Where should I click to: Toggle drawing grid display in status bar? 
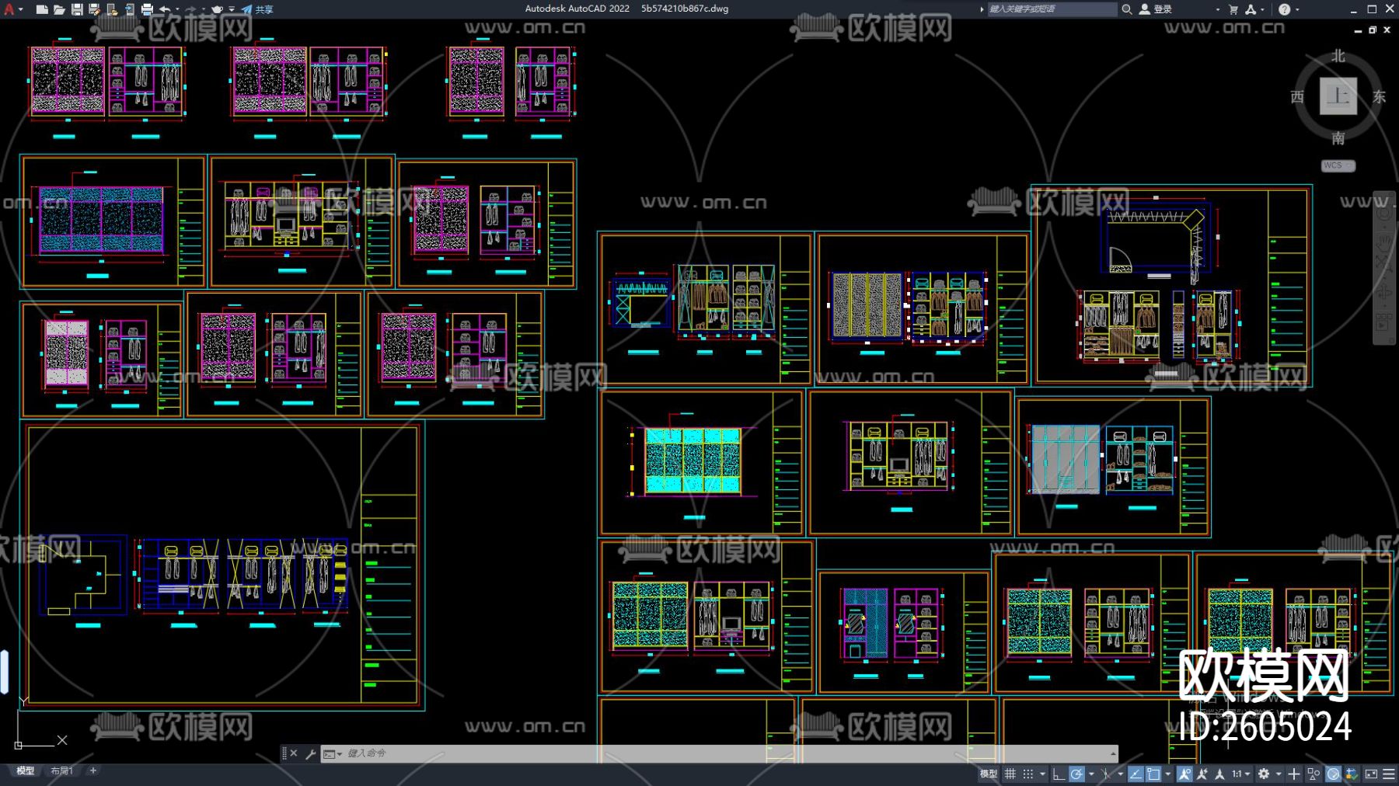pyautogui.click(x=1010, y=774)
